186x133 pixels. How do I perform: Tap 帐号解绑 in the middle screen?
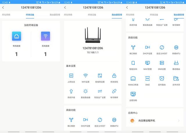pyautogui.click(x=114, y=94)
